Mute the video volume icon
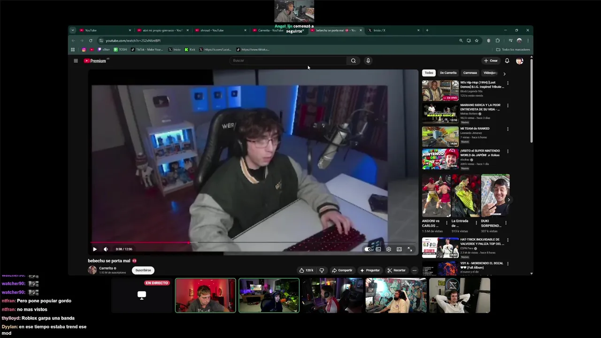This screenshot has width=601, height=338. pyautogui.click(x=106, y=249)
